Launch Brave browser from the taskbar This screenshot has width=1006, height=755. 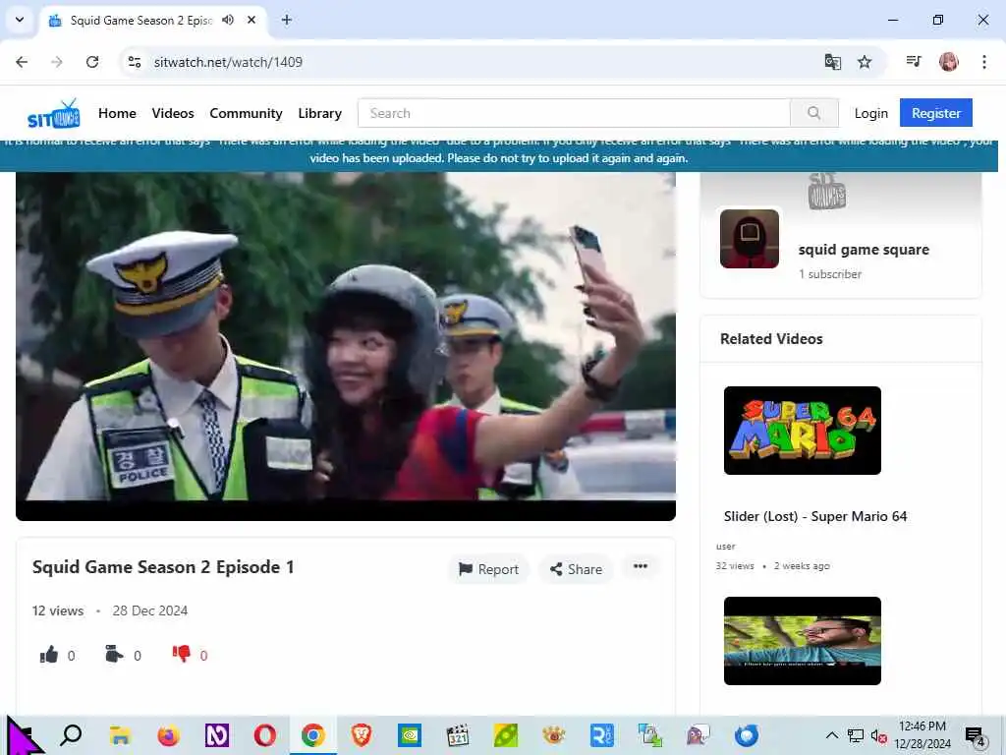tap(362, 735)
